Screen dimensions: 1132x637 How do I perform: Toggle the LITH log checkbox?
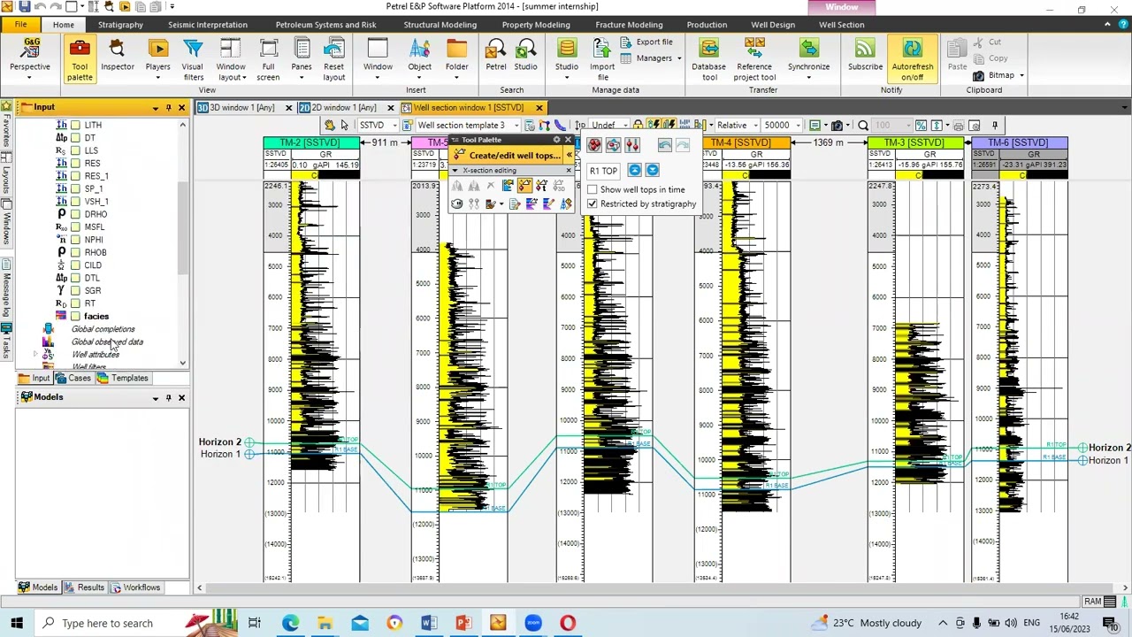tap(75, 125)
